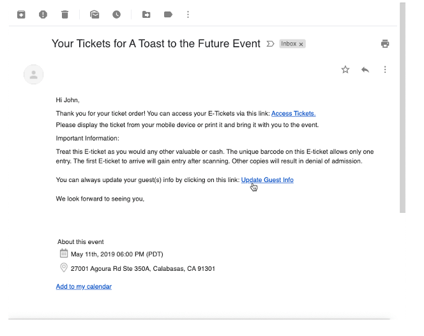This screenshot has height=336, width=424.
Task: Mark the email as unread
Action: pos(95,14)
